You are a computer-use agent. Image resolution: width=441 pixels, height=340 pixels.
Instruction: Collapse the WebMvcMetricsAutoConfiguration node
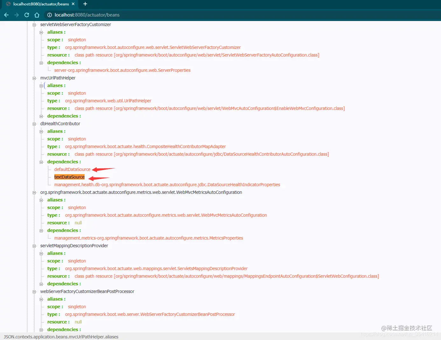point(34,193)
